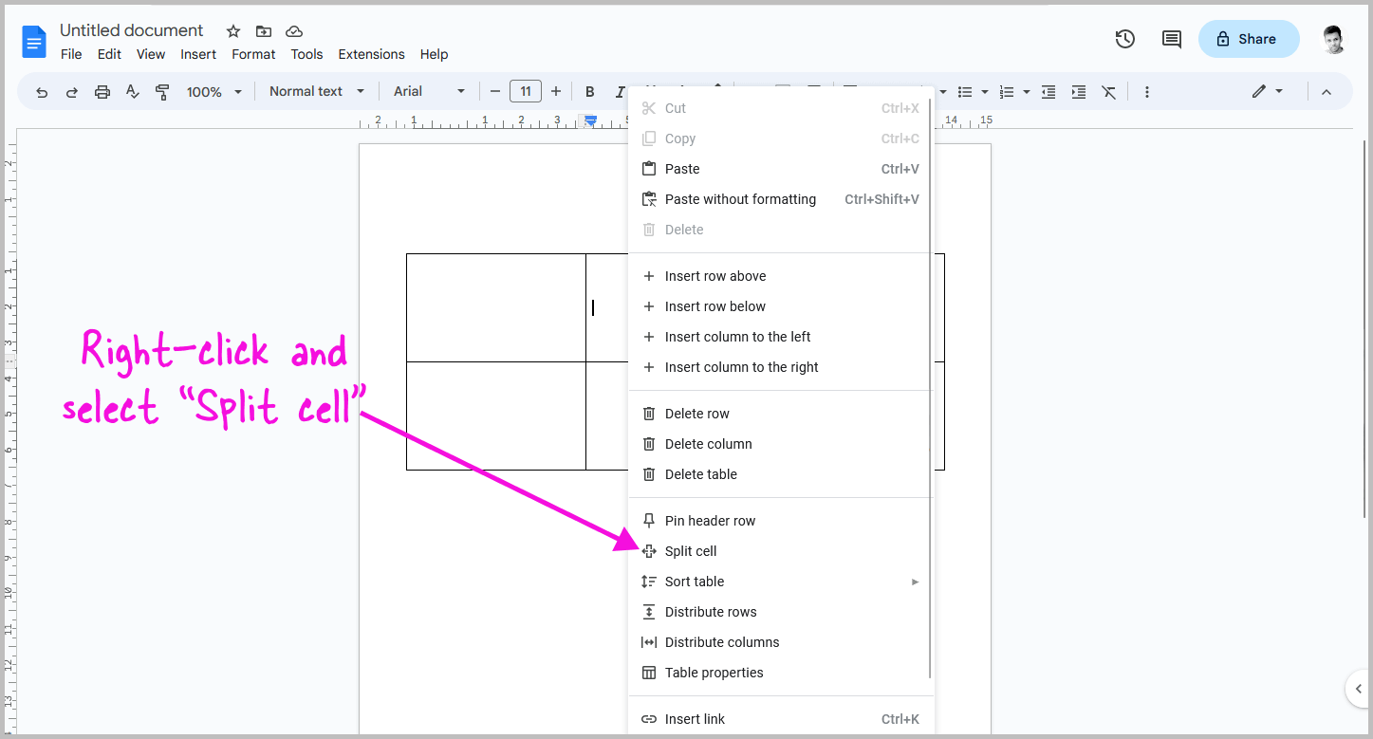Click the Print icon in the toolbar
This screenshot has height=739, width=1373.
pos(102,91)
